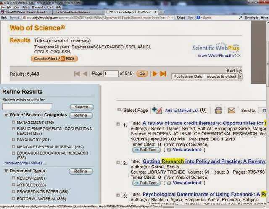Viewport: 269px width, 209px height.
Task: Click Search within results button
Action: pyautogui.click(x=82, y=107)
